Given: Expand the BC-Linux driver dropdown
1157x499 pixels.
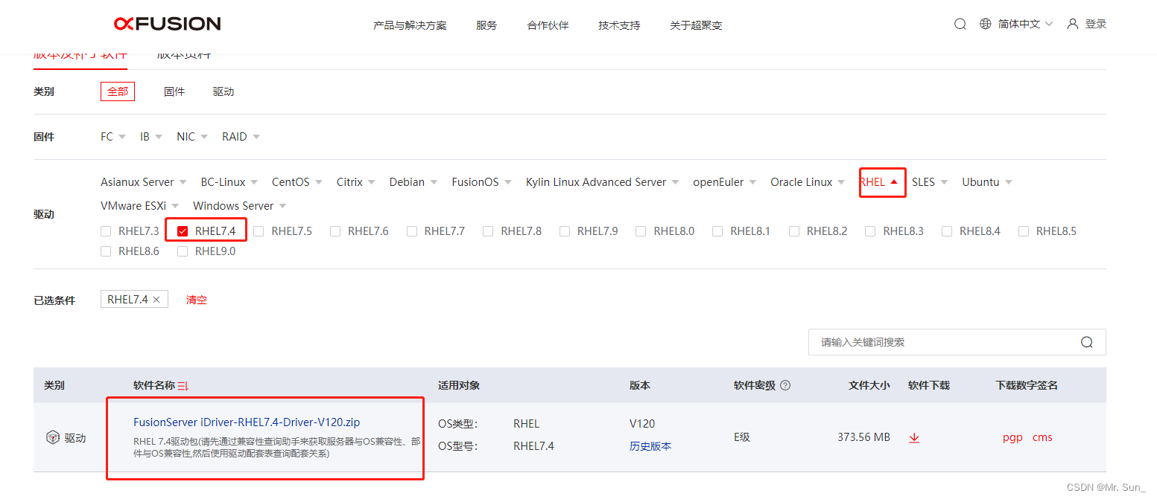Looking at the screenshot, I should click(x=229, y=182).
